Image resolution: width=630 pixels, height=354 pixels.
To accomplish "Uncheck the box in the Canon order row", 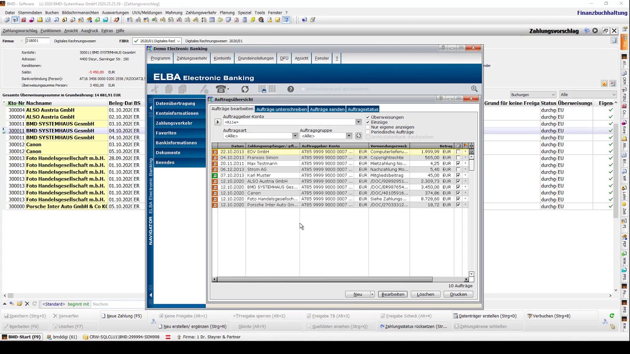I will (x=458, y=193).
